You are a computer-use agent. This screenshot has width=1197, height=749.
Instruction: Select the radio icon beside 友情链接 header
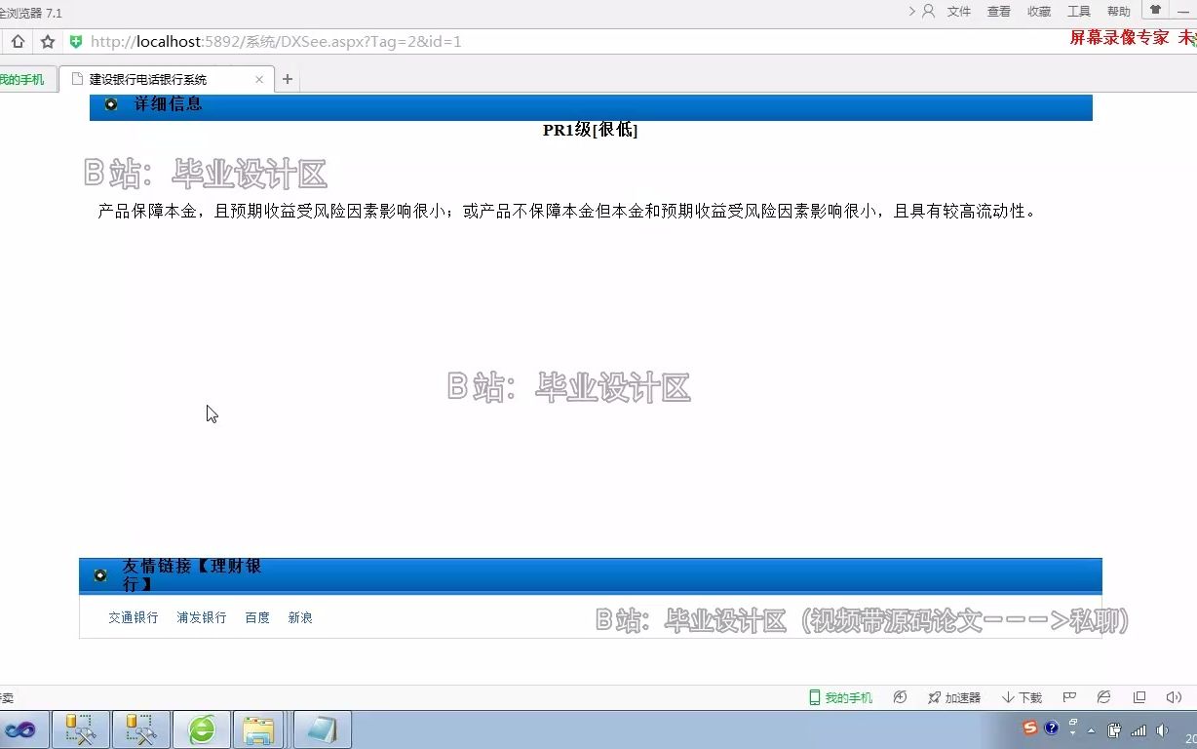pos(99,575)
